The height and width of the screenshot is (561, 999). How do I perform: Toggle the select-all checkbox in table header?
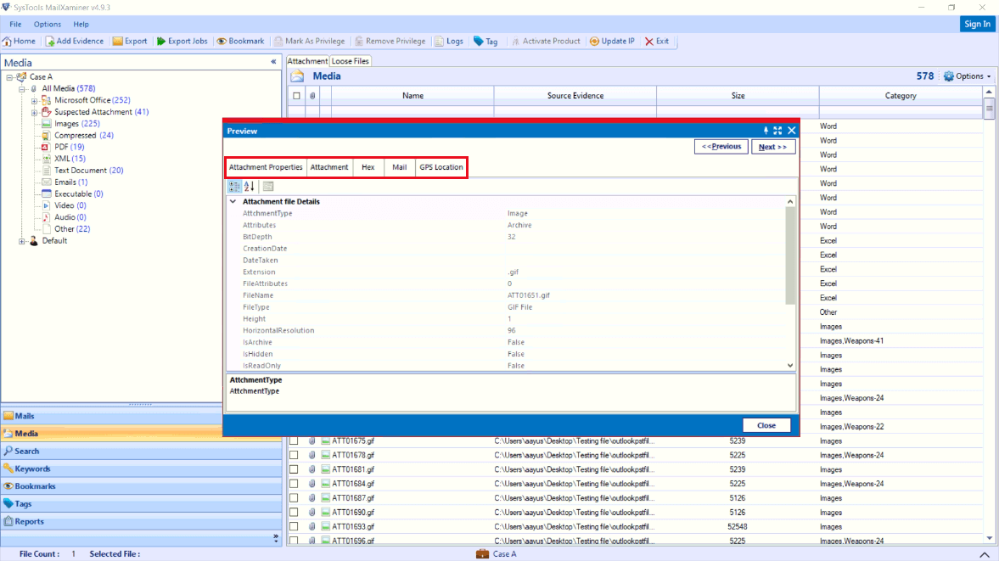tap(296, 96)
